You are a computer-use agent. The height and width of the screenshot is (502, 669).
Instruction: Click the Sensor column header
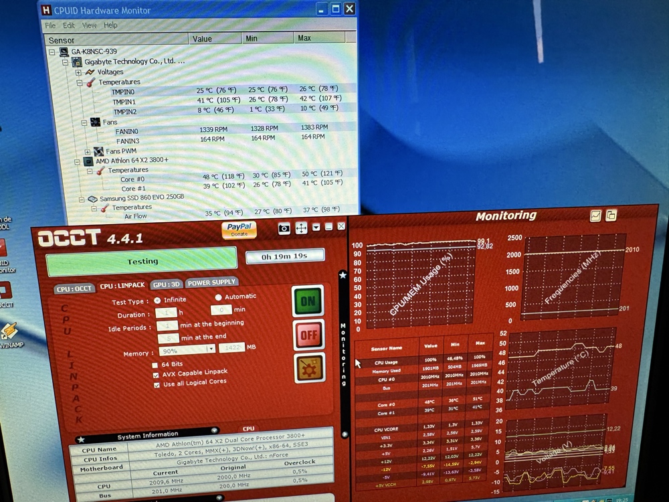(x=117, y=39)
